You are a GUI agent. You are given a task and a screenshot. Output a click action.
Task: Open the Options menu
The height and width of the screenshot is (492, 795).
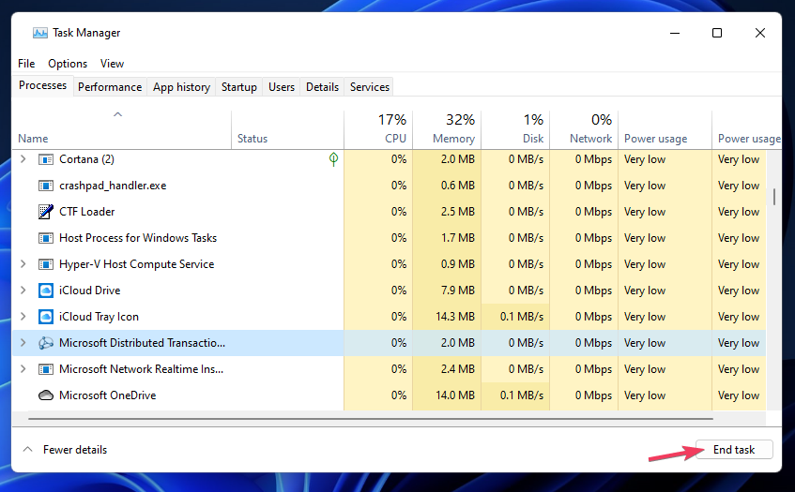(68, 64)
